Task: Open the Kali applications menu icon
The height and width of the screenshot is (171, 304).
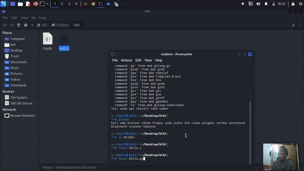Action: (3, 4)
